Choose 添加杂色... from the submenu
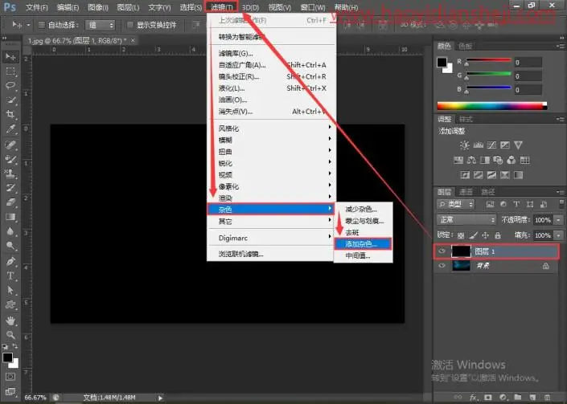 pyautogui.click(x=363, y=243)
